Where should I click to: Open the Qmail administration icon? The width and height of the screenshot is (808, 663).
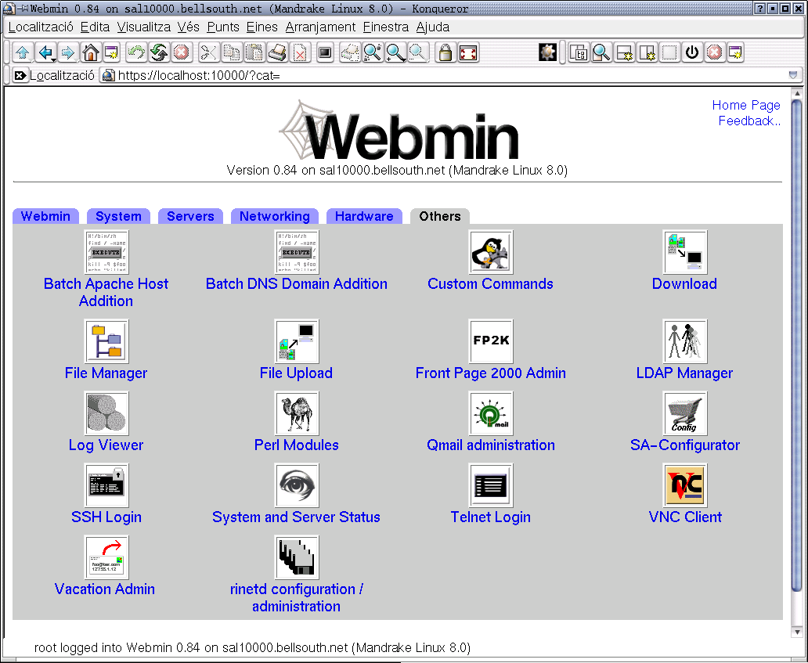[x=491, y=413]
